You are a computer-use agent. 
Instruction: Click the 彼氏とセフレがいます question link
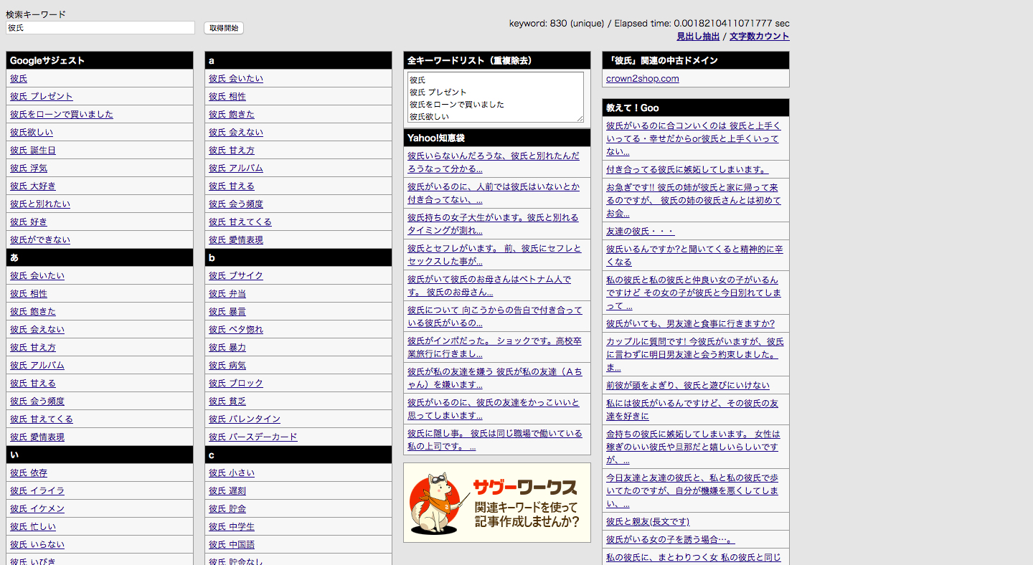[493, 255]
